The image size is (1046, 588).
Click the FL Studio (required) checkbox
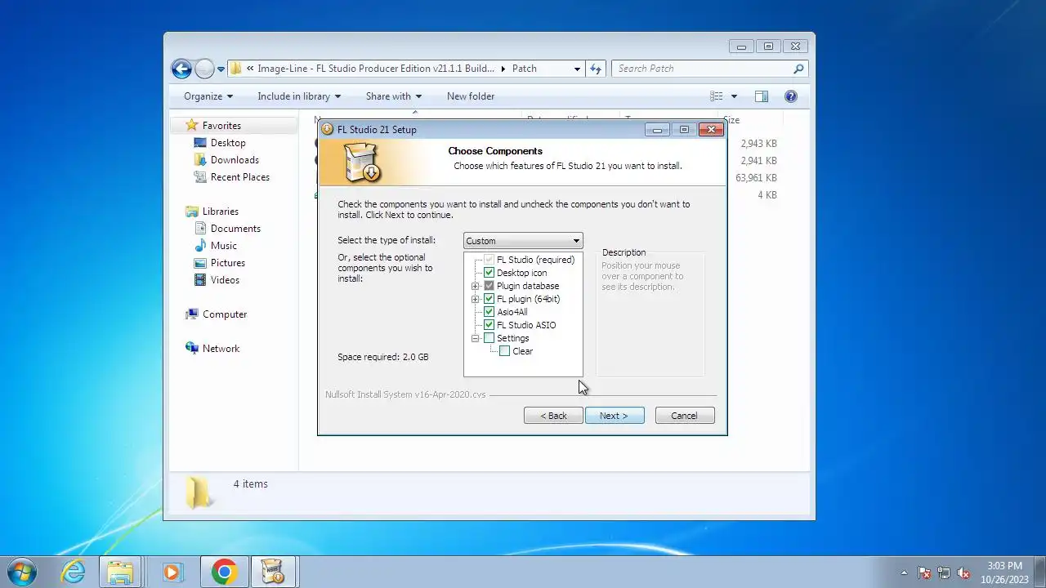click(489, 260)
